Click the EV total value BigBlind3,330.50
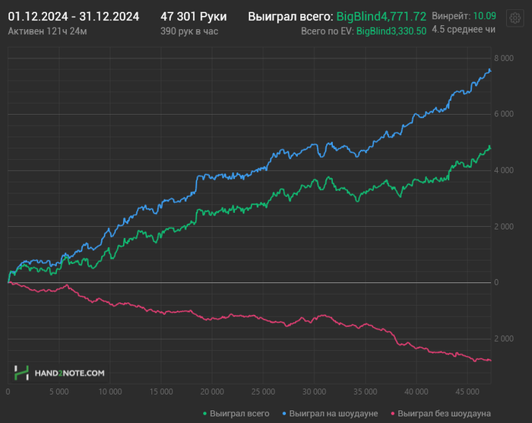 pyautogui.click(x=391, y=31)
